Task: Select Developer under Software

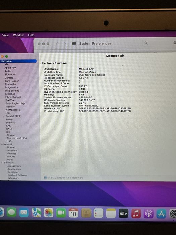Action: 13,172
